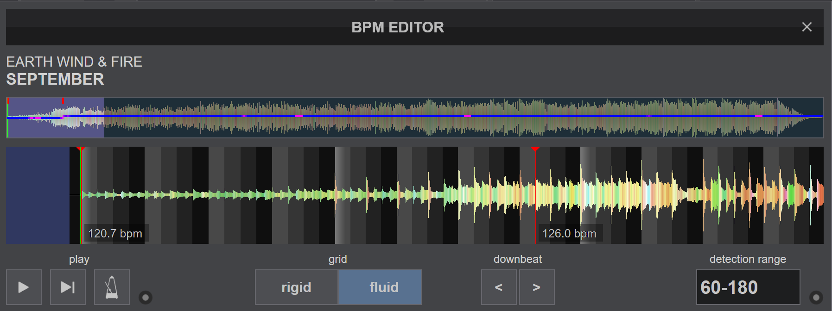Select the red anchor triangle above 126.0 bpm

535,149
